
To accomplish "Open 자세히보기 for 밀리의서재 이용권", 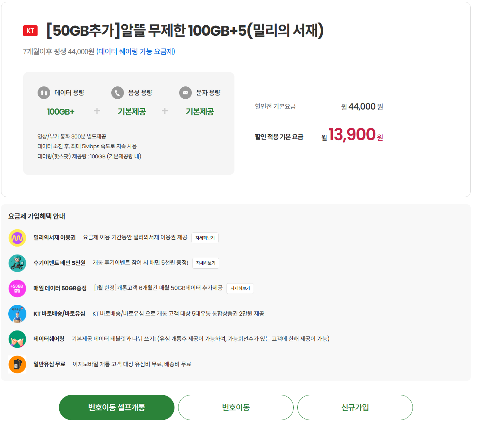I will (205, 238).
